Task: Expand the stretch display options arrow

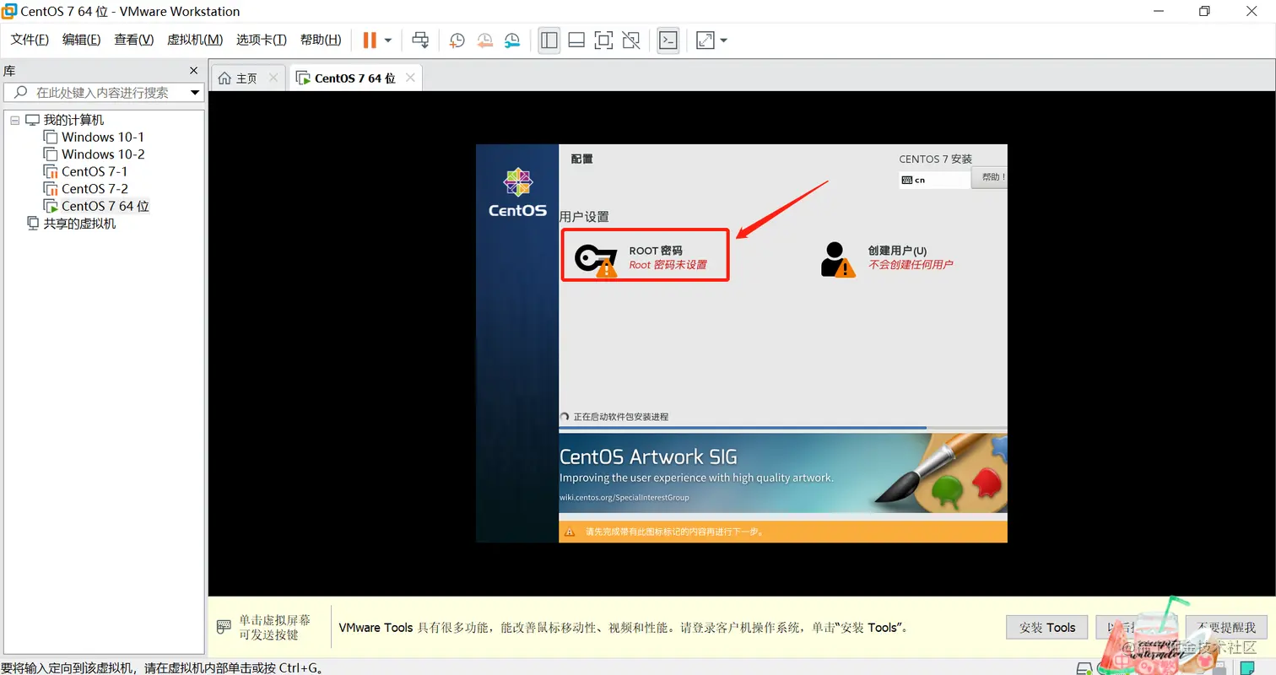Action: point(723,40)
